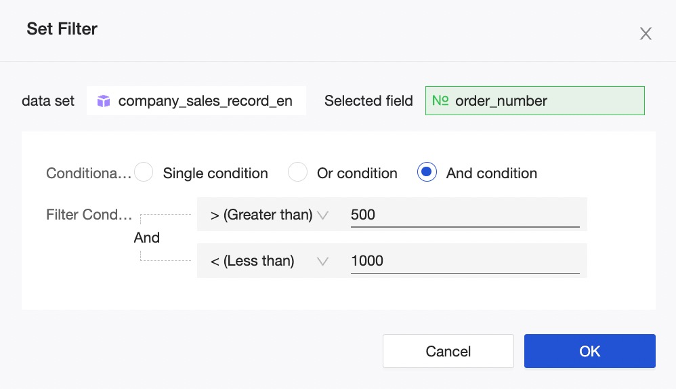Click the chevron next to Less than
676x389 pixels.
322,261
